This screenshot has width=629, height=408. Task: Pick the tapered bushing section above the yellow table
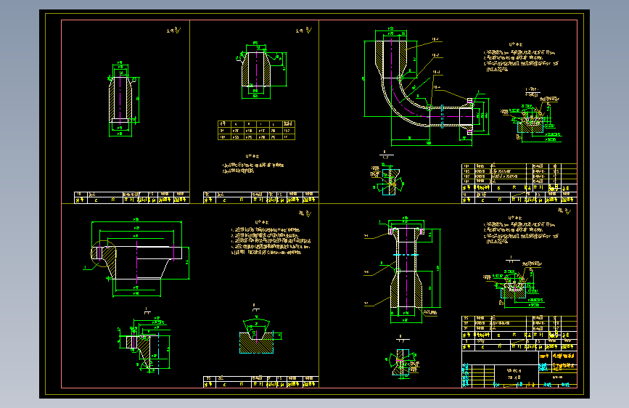point(255,69)
